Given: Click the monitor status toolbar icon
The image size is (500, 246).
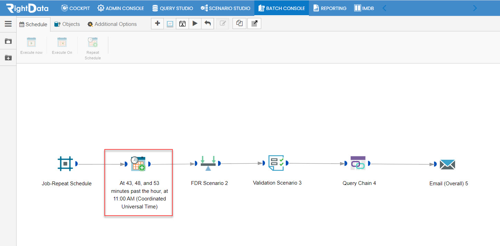Looking at the screenshot, I should (x=170, y=23).
